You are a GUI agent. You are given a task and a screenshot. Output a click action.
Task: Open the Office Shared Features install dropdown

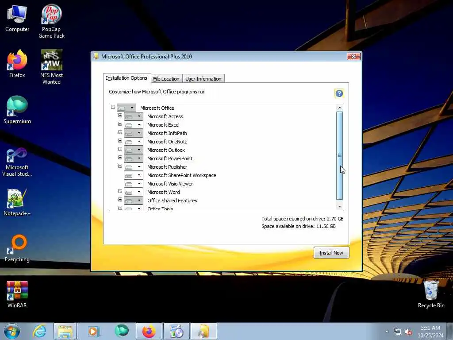(x=134, y=200)
